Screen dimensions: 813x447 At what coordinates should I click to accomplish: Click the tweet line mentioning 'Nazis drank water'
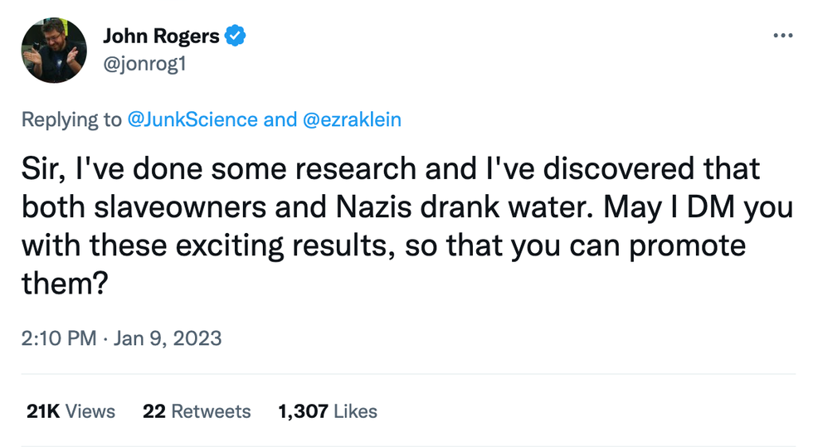pyautogui.click(x=406, y=207)
